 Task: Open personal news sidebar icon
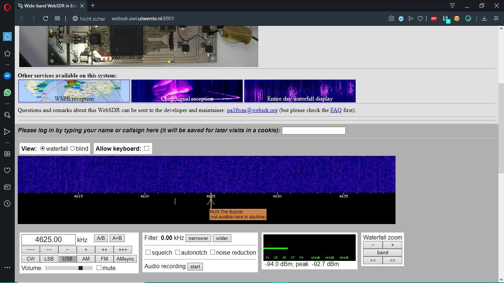7,187
